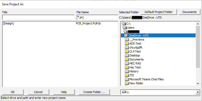Click the Selected Folder path text
The height and width of the screenshot is (101, 202).
pos(141,17)
